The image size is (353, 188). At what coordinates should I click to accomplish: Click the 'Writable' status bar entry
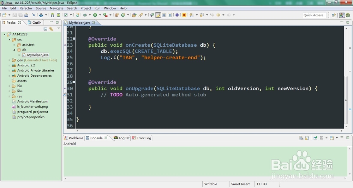(210, 184)
